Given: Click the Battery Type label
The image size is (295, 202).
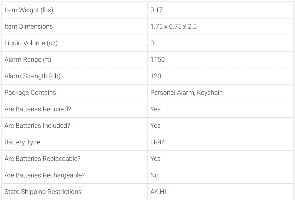Looking at the screenshot, I should coord(22,142).
